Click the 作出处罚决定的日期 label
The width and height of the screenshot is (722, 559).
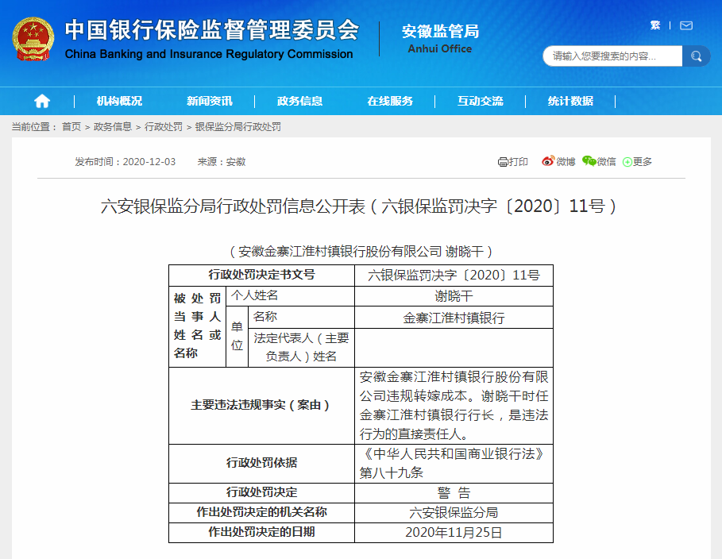pyautogui.click(x=261, y=532)
